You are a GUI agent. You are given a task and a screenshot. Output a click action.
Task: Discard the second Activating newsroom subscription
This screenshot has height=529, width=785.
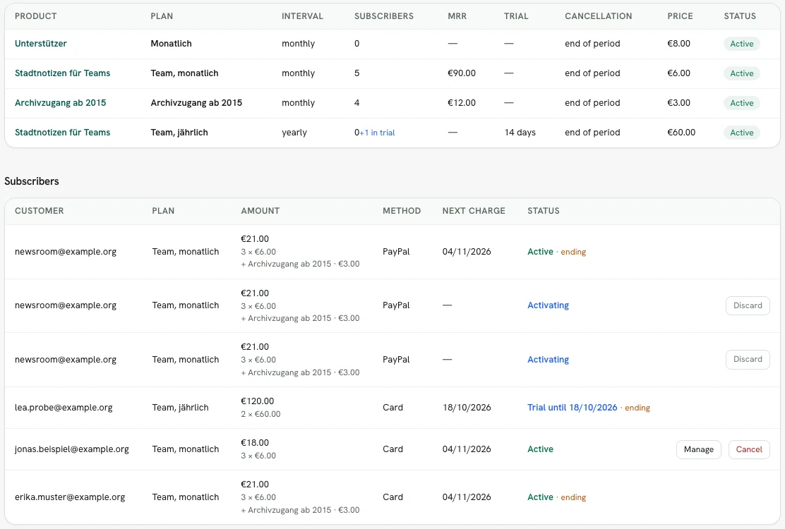tap(748, 360)
